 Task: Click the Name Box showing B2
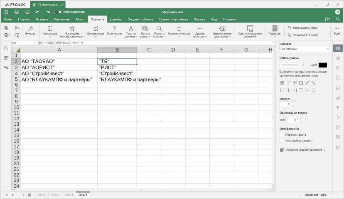(x=24, y=42)
